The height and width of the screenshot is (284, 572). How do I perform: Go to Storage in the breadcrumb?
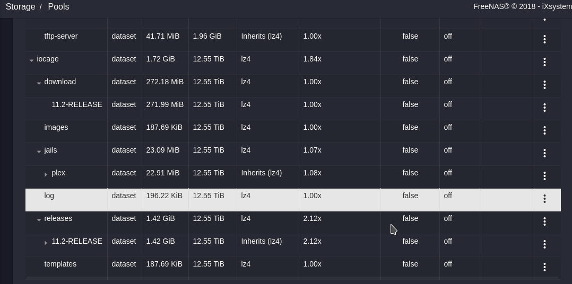click(x=20, y=7)
